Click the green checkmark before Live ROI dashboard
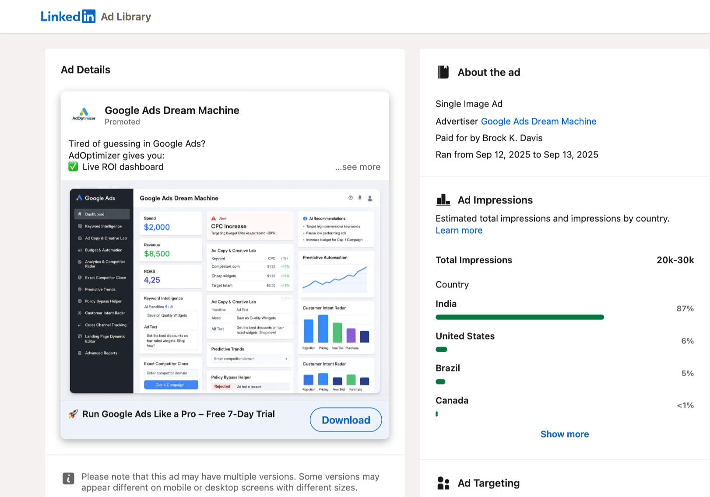 click(x=73, y=167)
